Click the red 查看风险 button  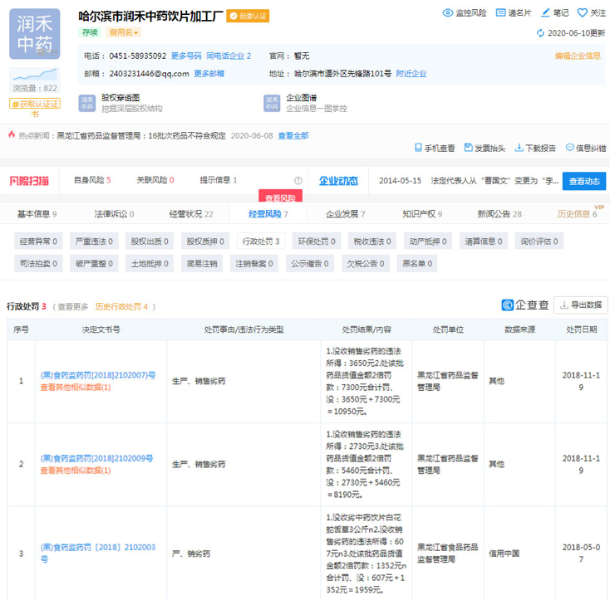pos(281,197)
